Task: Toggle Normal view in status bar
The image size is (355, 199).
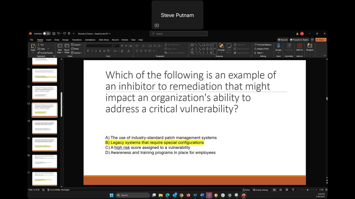Action: [274, 190]
